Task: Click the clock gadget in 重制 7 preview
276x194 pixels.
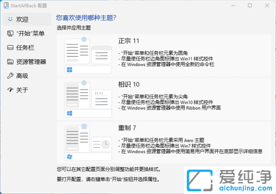Action: [x=105, y=144]
